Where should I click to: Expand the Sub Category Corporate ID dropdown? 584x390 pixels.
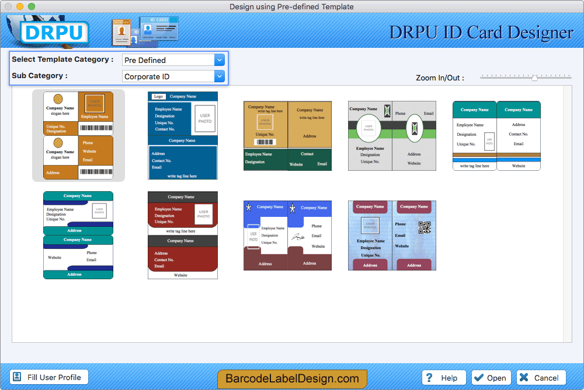click(x=173, y=76)
